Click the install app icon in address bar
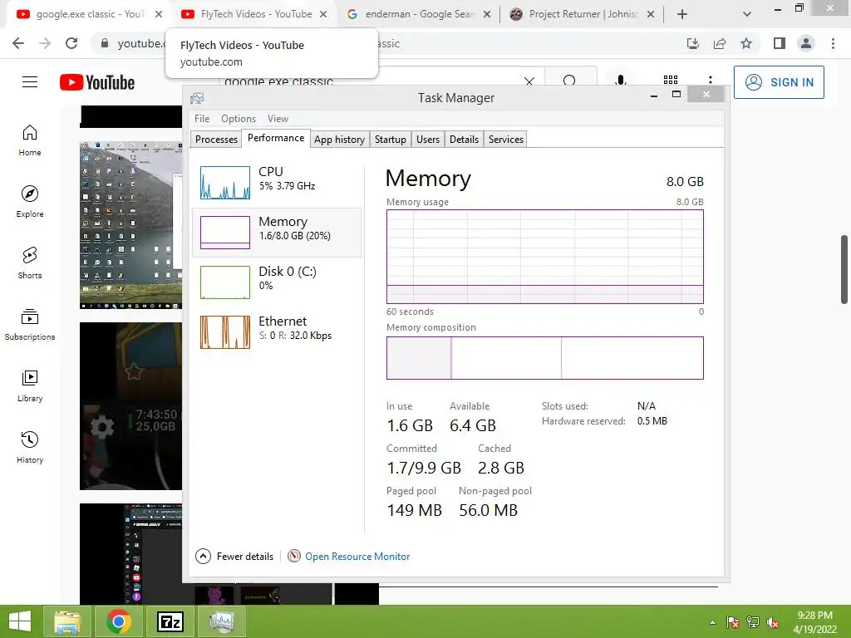The height and width of the screenshot is (638, 851). coord(693,43)
